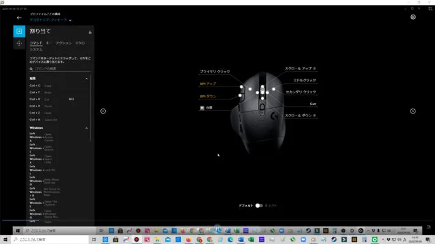Image resolution: width=435 pixels, height=244 pixels.
Task: Click the プライマリ クリック assignment label
Action: [x=215, y=71]
